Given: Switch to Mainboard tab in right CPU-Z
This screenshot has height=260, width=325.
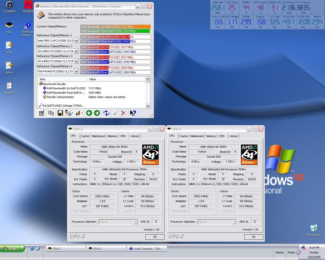Looking at the screenshot, I should pyautogui.click(x=197, y=136).
